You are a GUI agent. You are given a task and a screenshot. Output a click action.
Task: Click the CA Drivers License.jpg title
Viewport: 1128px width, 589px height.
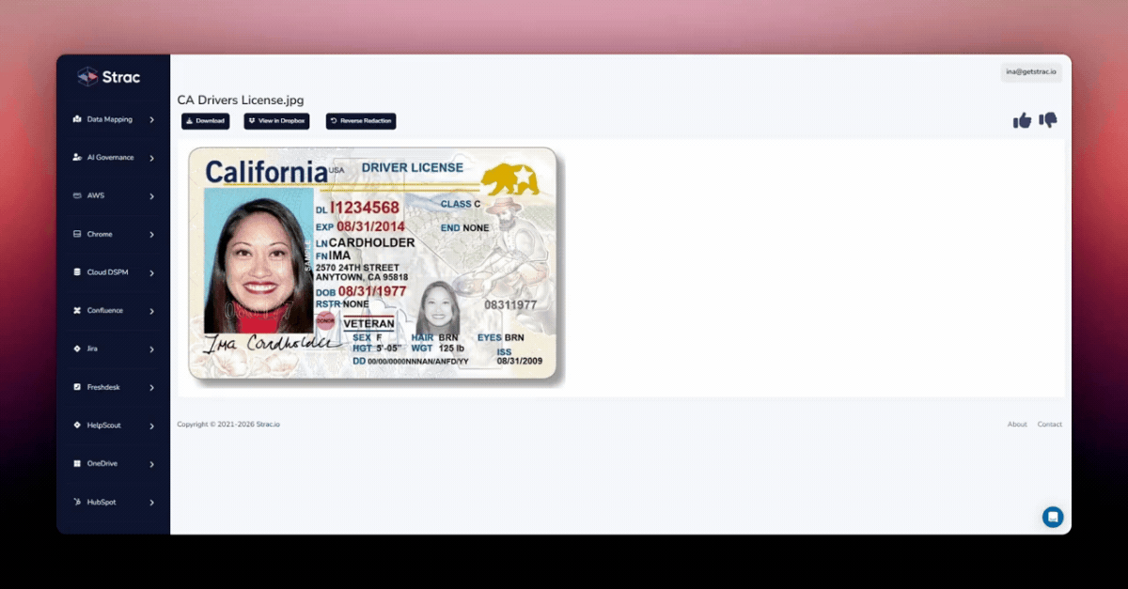(241, 101)
